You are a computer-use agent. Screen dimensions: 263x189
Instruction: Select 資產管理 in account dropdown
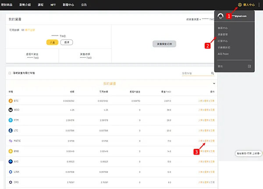tap(223, 34)
